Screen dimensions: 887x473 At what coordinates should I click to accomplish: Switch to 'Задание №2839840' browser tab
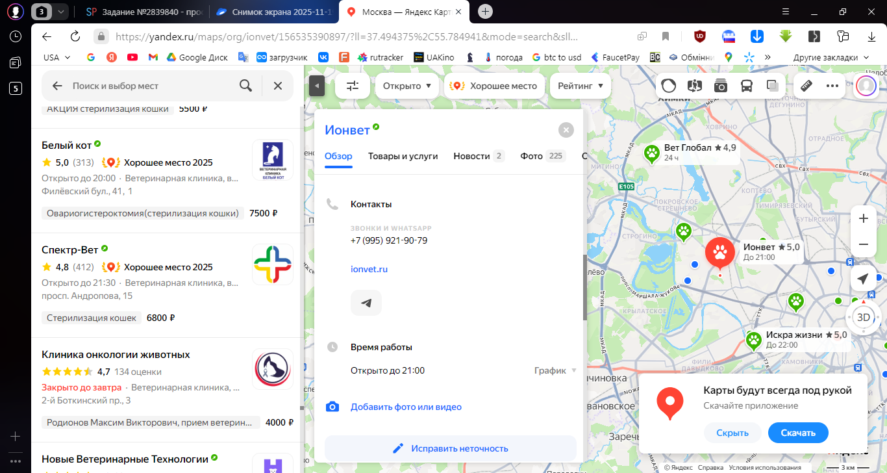click(x=145, y=12)
